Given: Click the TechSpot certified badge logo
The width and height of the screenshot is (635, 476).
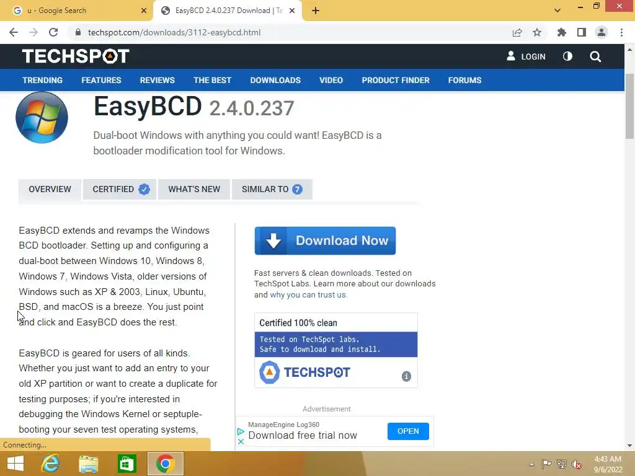Looking at the screenshot, I should [x=304, y=372].
